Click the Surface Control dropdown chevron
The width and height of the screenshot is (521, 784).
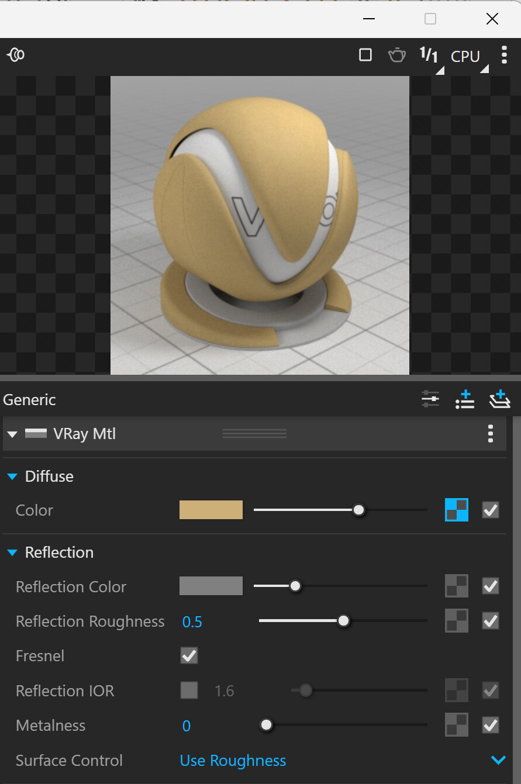498,760
